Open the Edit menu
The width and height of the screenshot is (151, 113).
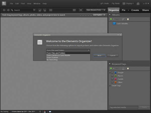[x=17, y=4]
